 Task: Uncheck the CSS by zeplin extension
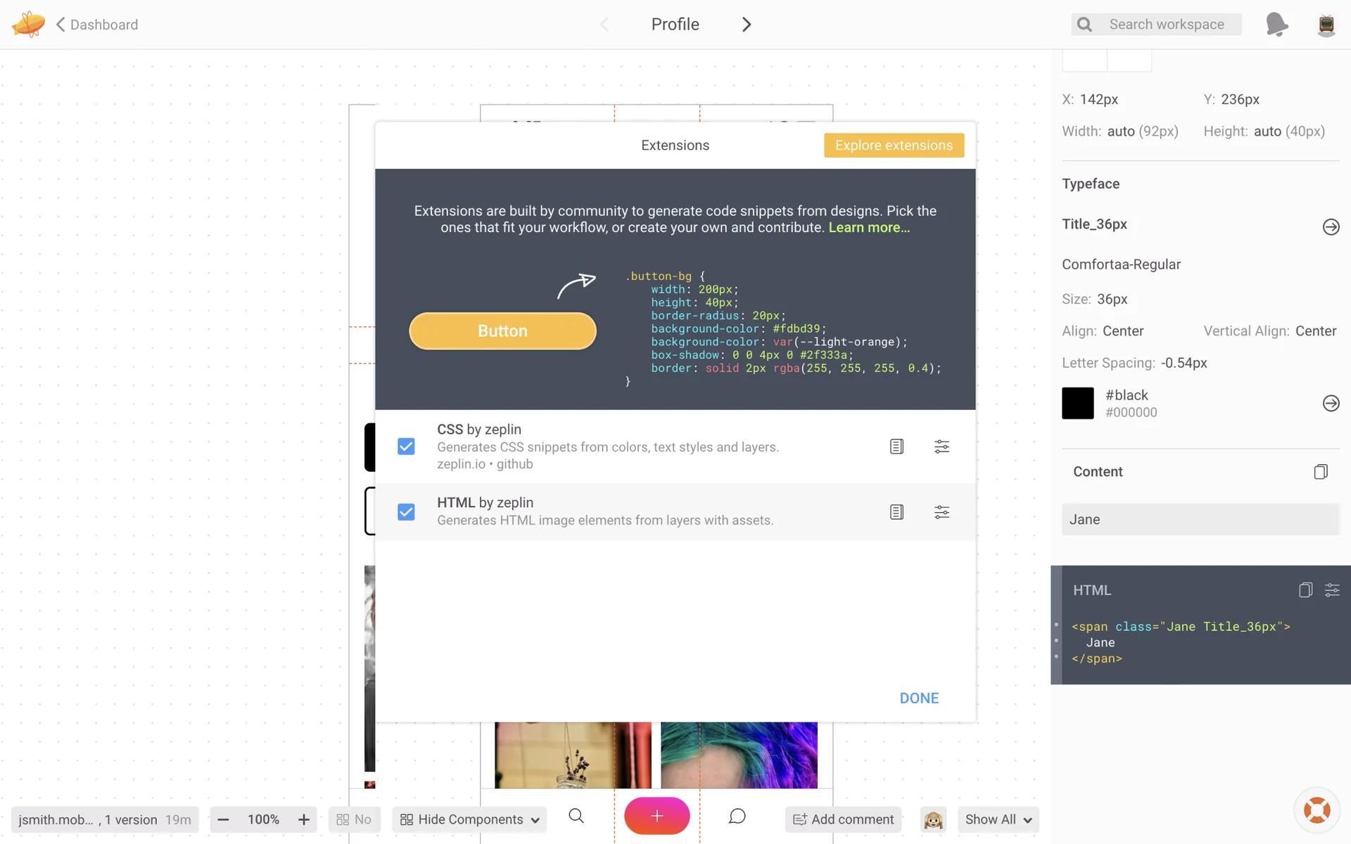click(406, 447)
